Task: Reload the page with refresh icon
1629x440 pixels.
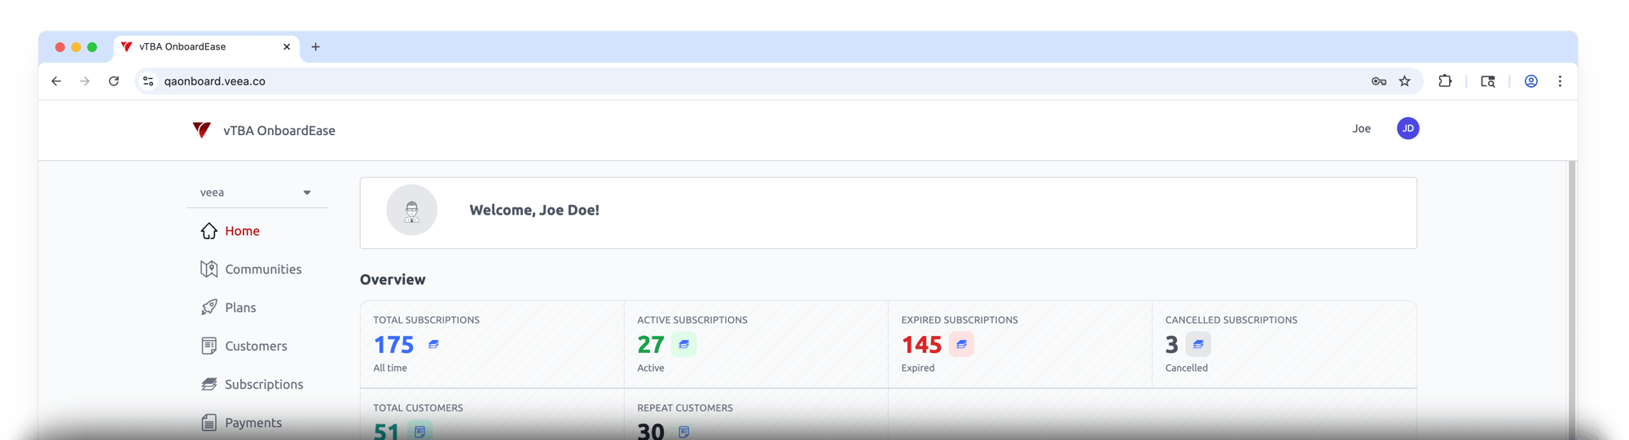Action: 114,81
